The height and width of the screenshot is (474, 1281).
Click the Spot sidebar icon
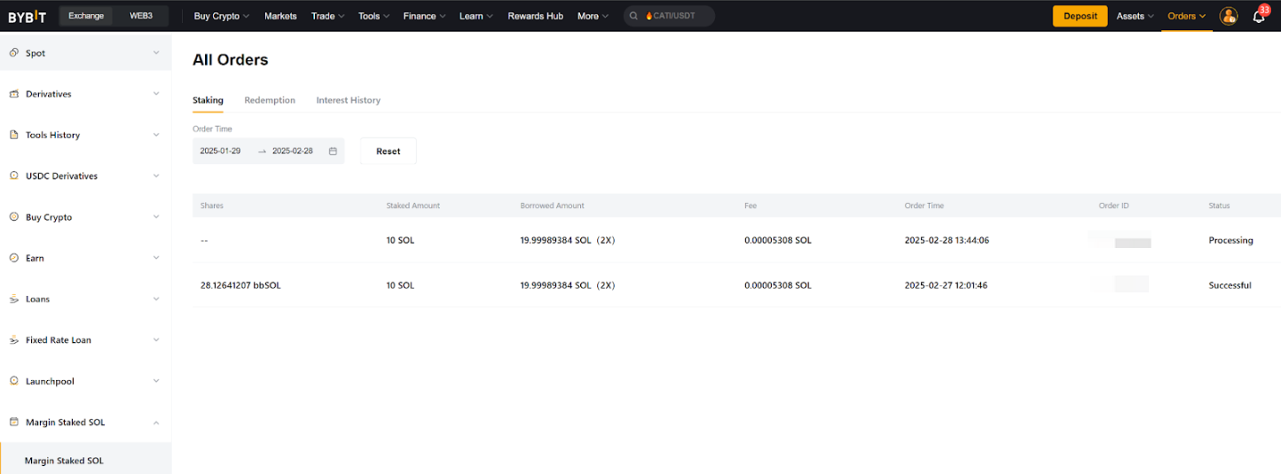pyautogui.click(x=13, y=53)
